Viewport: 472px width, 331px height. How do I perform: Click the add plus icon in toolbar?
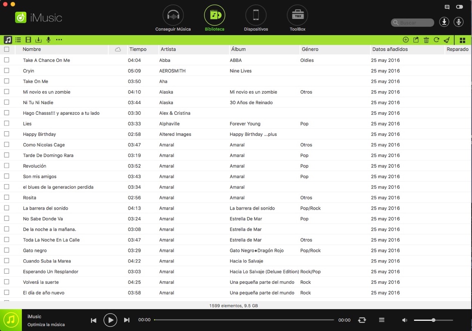(x=406, y=40)
